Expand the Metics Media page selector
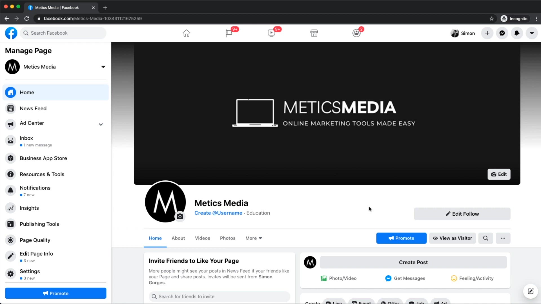The height and width of the screenshot is (304, 541). click(x=103, y=67)
